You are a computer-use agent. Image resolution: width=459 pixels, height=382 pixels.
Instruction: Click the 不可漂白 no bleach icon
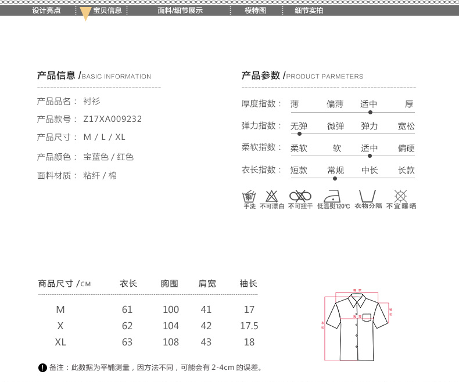point(271,196)
